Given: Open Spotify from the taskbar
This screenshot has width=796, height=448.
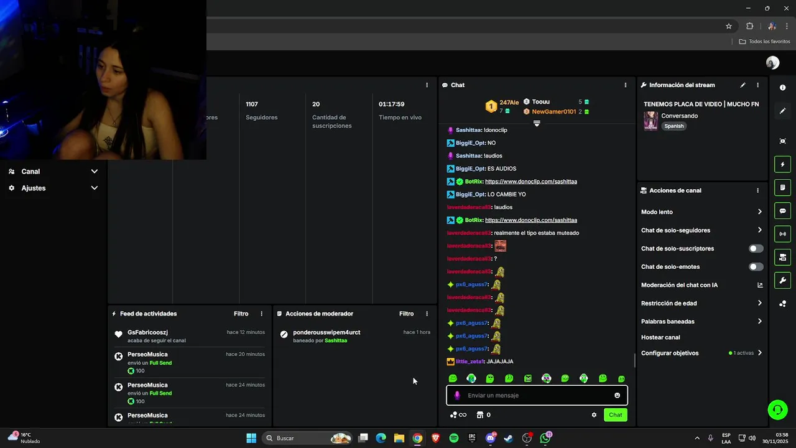Looking at the screenshot, I should 454,438.
